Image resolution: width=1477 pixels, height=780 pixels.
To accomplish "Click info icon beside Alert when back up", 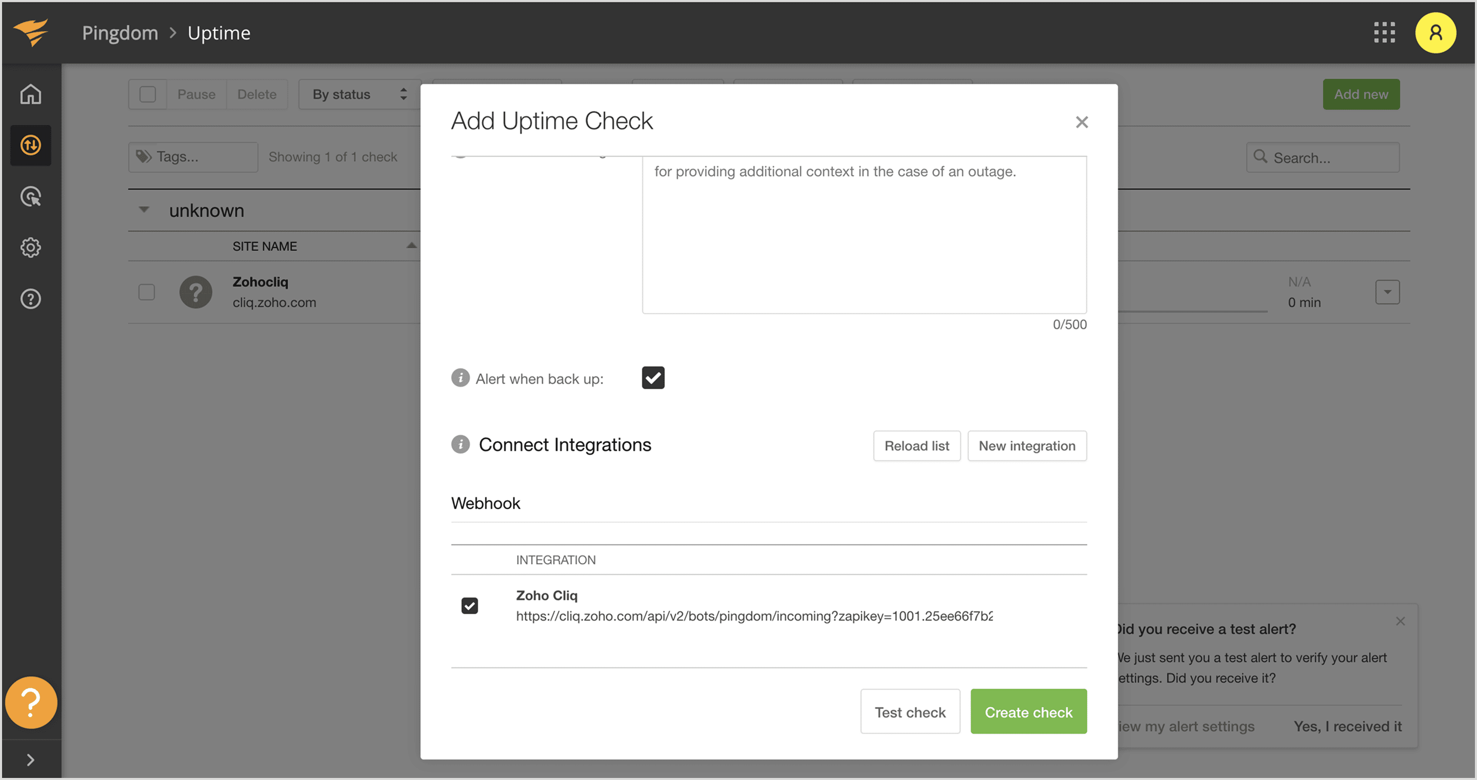I will click(x=460, y=378).
